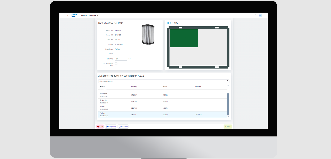This screenshot has width=331, height=159.
Task: Select the Brake pad 11.22.33.46 row
Action: tap(163, 95)
